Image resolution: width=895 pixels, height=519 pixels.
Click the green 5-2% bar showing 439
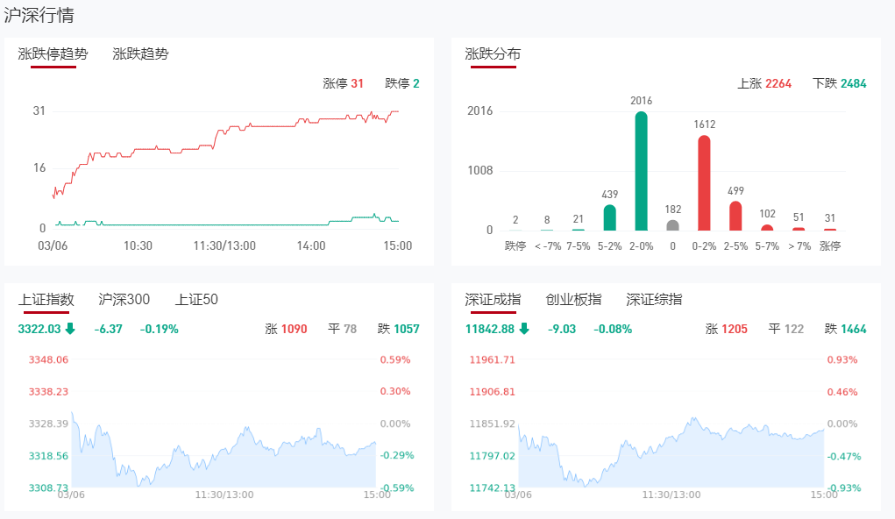pos(610,217)
